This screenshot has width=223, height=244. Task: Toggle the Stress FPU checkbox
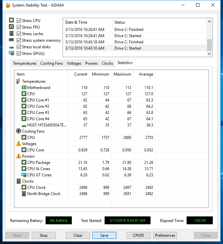(x=19, y=27)
